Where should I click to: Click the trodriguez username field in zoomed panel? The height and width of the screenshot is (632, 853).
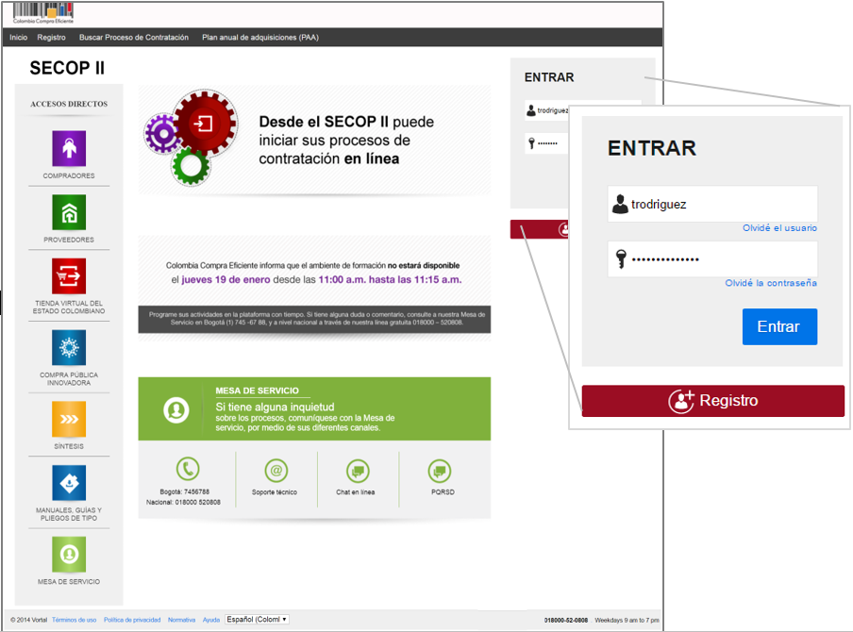(712, 204)
